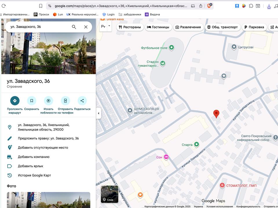Open the забудовники bookmarks folder

(x=130, y=14)
